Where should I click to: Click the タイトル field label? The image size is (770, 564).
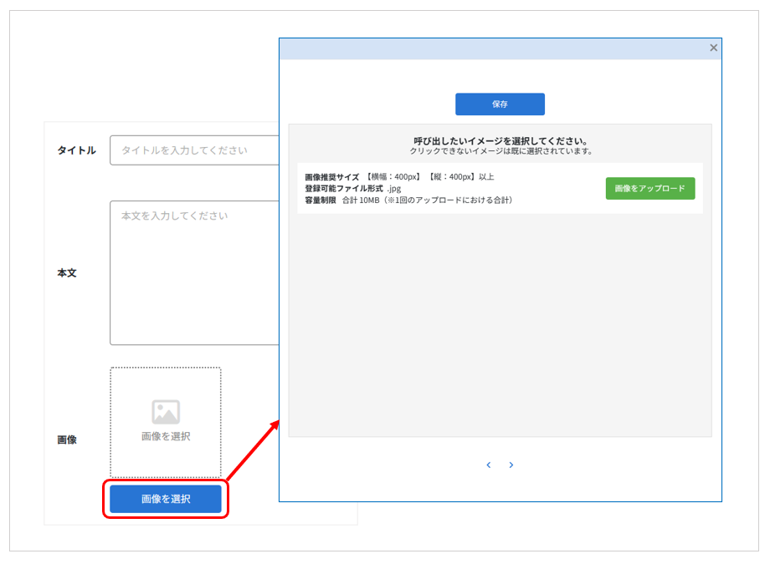(x=77, y=150)
